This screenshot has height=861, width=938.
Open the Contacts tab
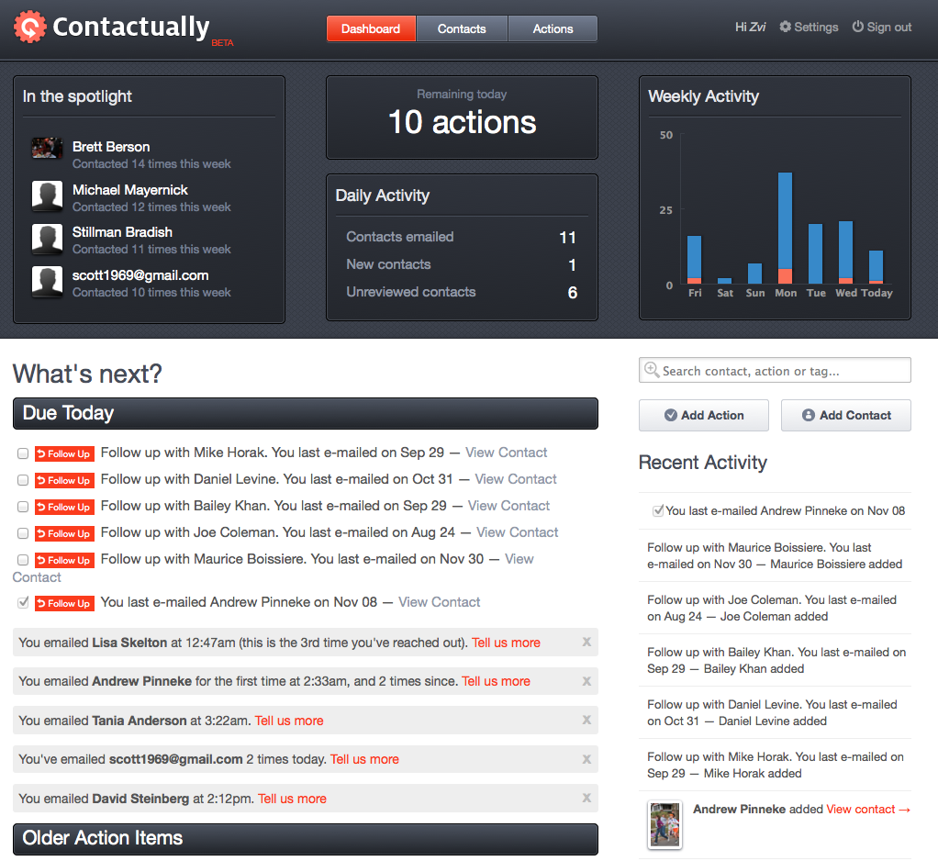tap(462, 28)
